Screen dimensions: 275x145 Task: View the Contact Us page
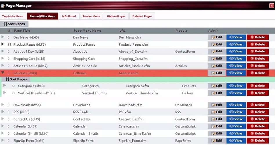236,119
